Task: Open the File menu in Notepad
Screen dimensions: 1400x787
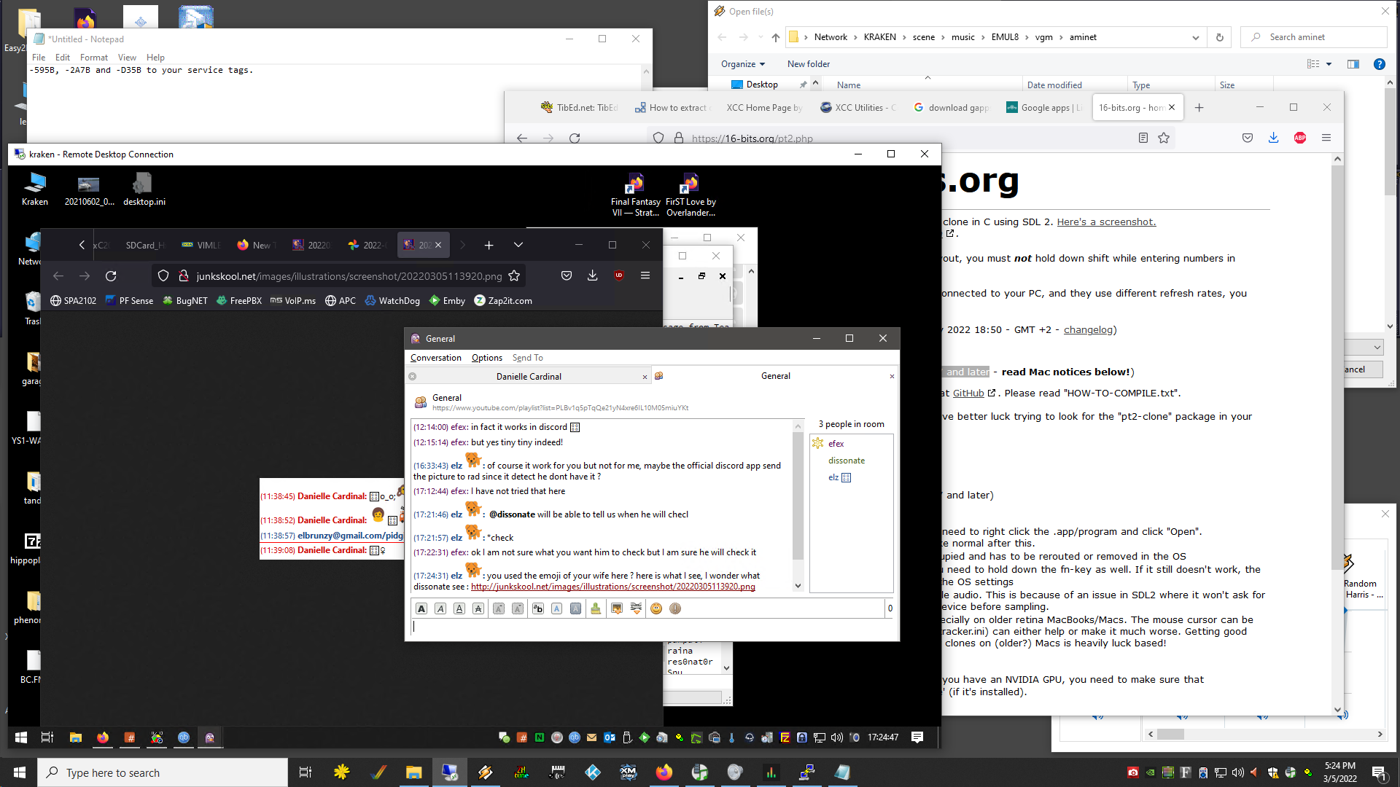Action: pos(39,58)
